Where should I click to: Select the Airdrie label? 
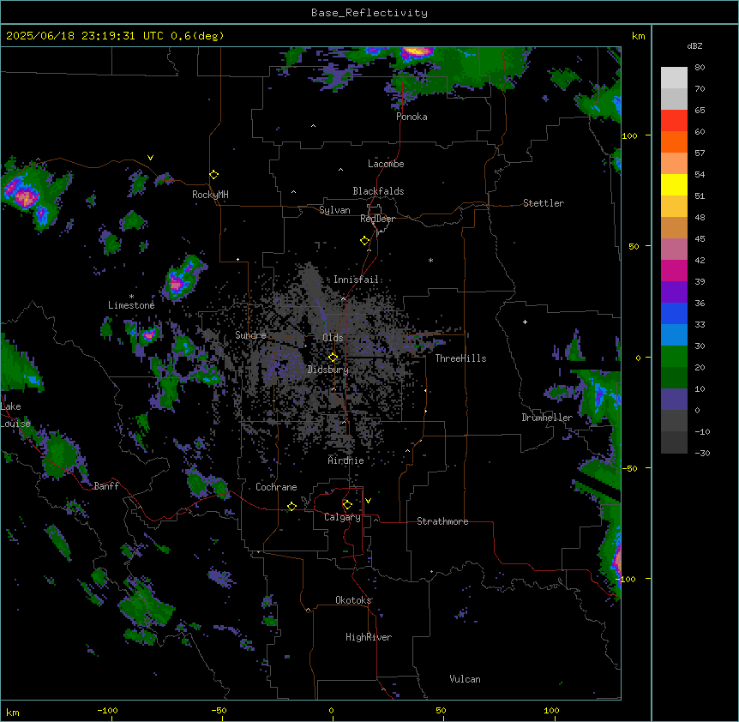click(346, 460)
